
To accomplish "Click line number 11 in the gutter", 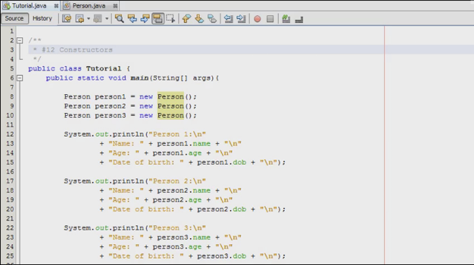I will click(10, 125).
